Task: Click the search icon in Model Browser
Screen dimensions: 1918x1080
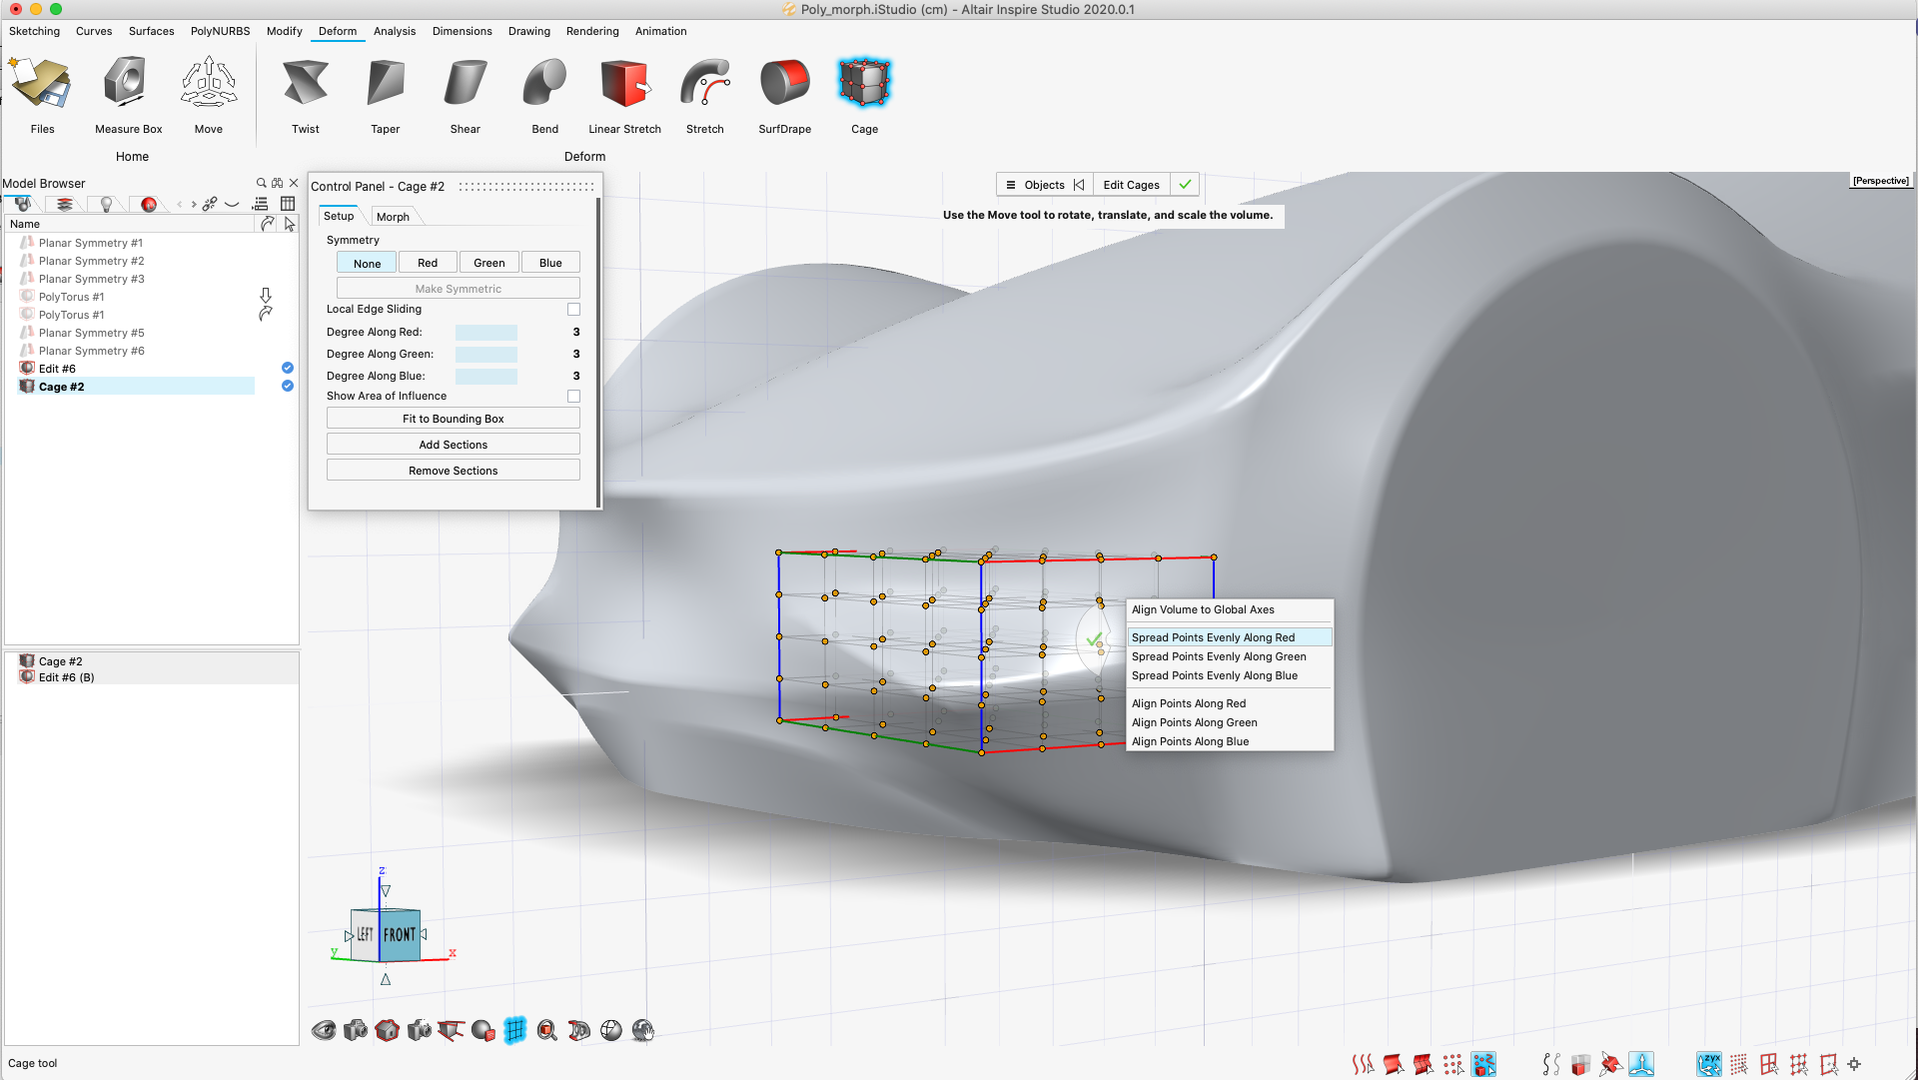Action: 261,183
